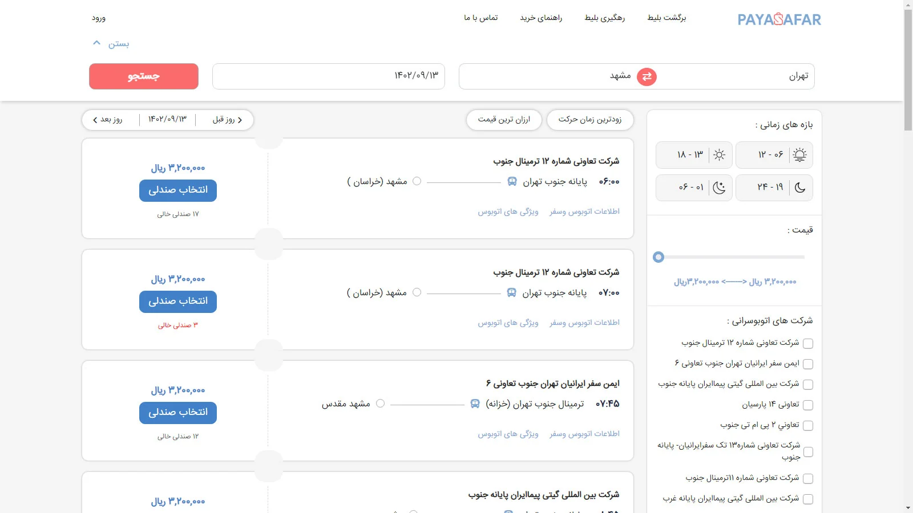This screenshot has height=513, width=913.
Task: Click the bus icon on the ۰۶:۰۰ trip
Action: (512, 181)
